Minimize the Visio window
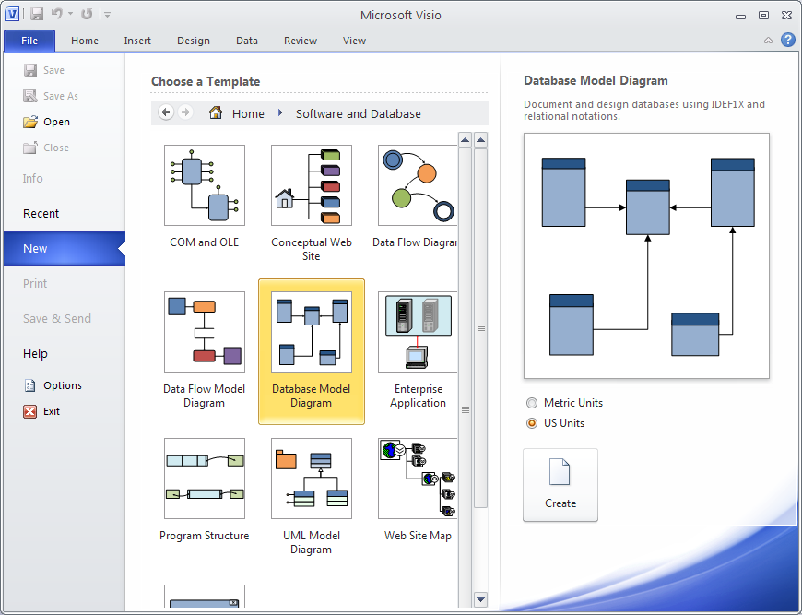Viewport: 802px width, 615px height. (x=740, y=16)
